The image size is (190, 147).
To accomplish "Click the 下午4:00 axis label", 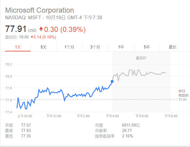I will (x=112, y=116).
